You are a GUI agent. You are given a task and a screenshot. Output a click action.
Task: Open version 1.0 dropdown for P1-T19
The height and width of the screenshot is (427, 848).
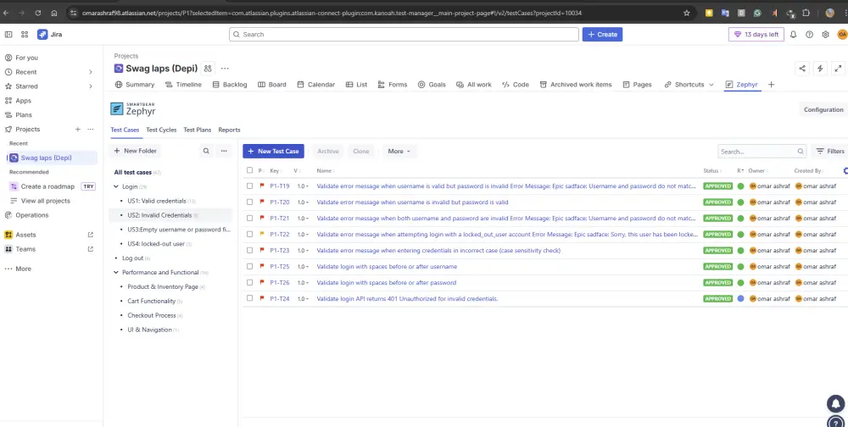(303, 186)
